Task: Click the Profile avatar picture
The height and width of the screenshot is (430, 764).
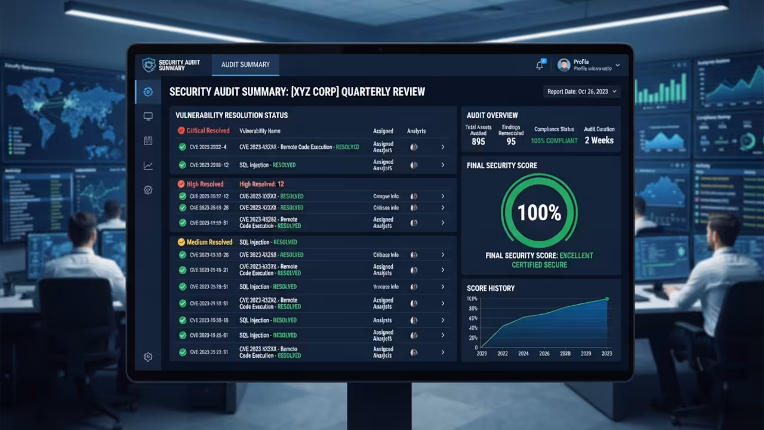Action: click(563, 65)
